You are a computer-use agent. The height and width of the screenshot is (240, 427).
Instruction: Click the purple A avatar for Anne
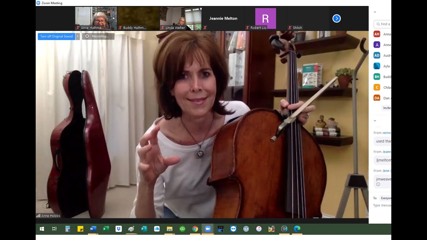coord(377,45)
